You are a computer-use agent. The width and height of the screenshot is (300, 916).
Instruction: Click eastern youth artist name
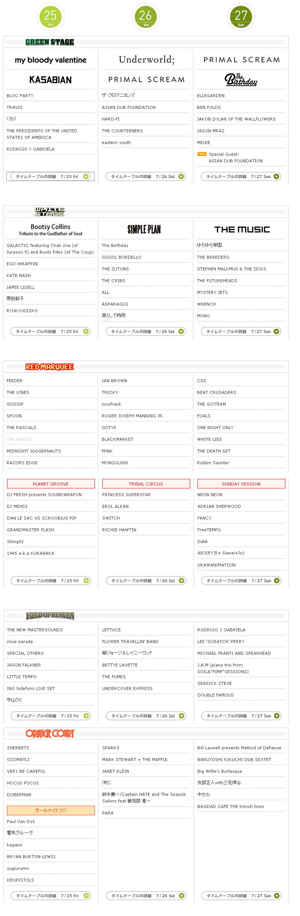(x=116, y=143)
